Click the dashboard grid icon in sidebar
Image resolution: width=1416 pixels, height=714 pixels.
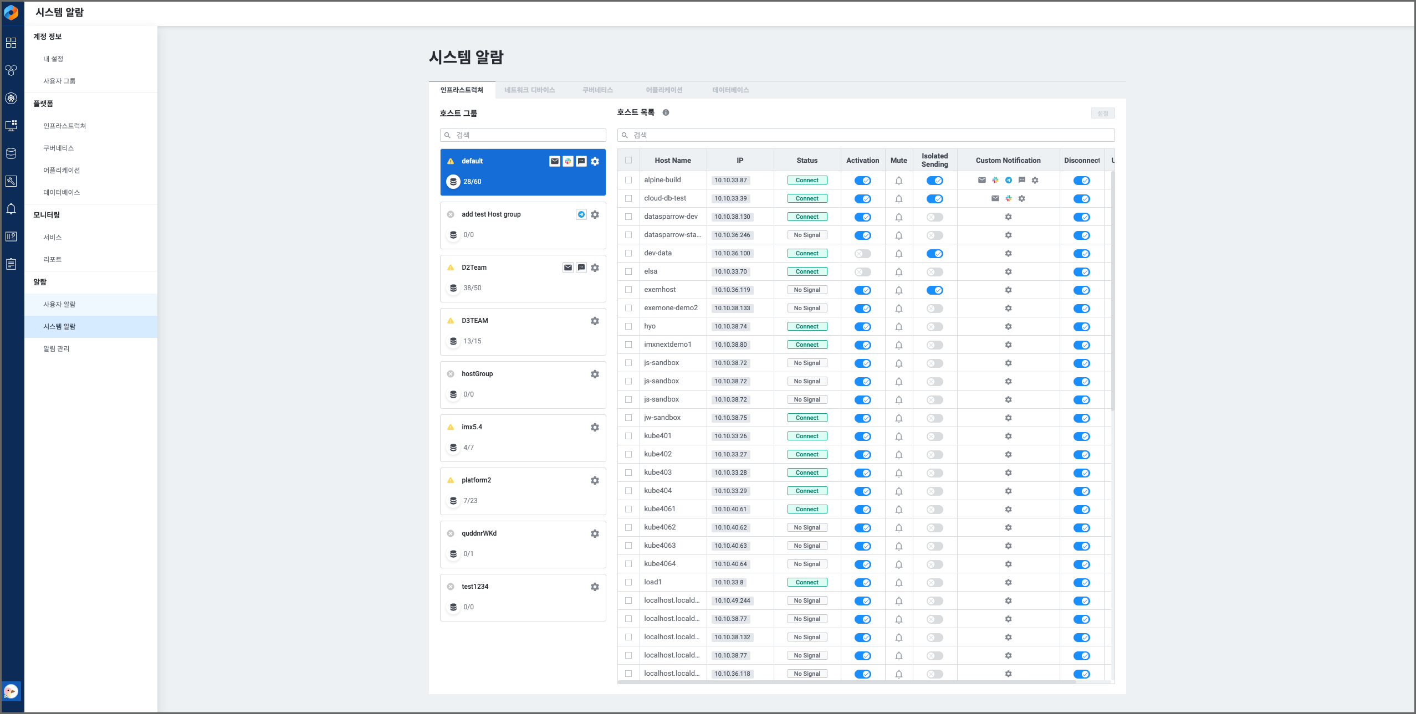pos(11,43)
